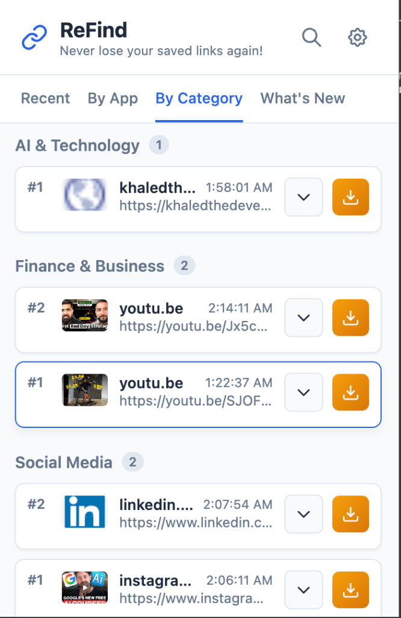Click orange download button for youtu.be #1

tap(350, 392)
